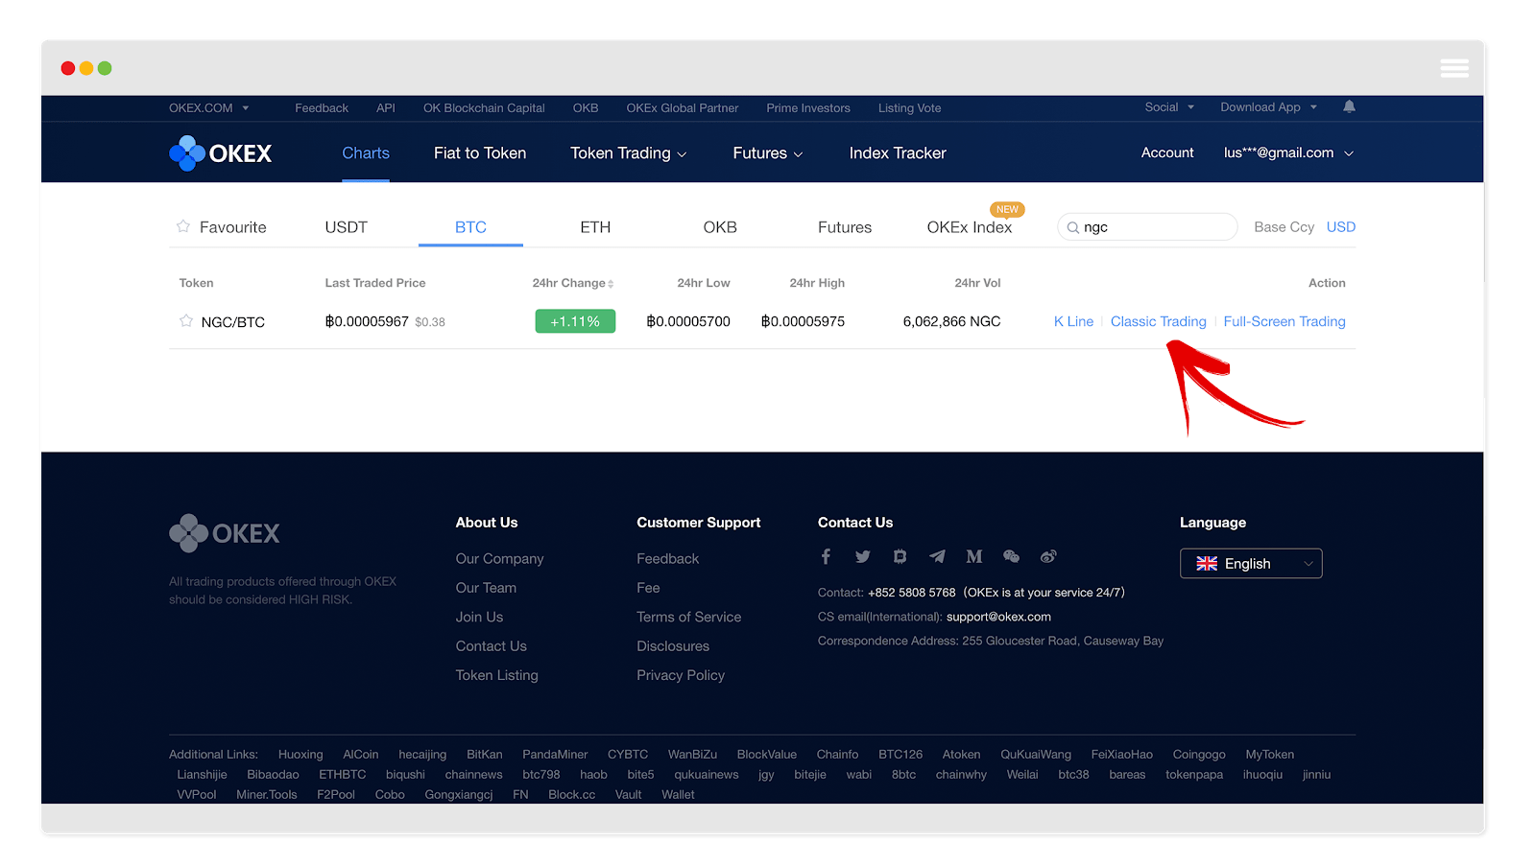Viewport: 1536px width, 865px height.
Task: Open the Weibo contact icon
Action: coord(1048,556)
